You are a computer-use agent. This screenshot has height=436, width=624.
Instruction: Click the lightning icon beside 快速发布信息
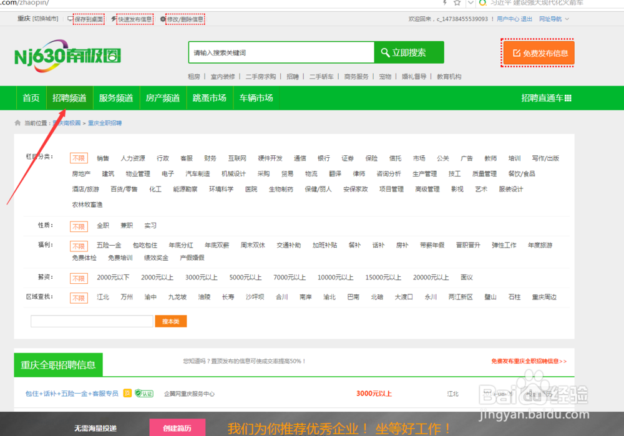click(x=114, y=18)
